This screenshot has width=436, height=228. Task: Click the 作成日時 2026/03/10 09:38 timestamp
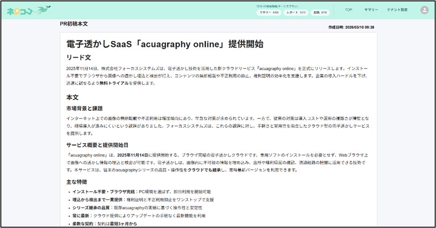pos(351,27)
